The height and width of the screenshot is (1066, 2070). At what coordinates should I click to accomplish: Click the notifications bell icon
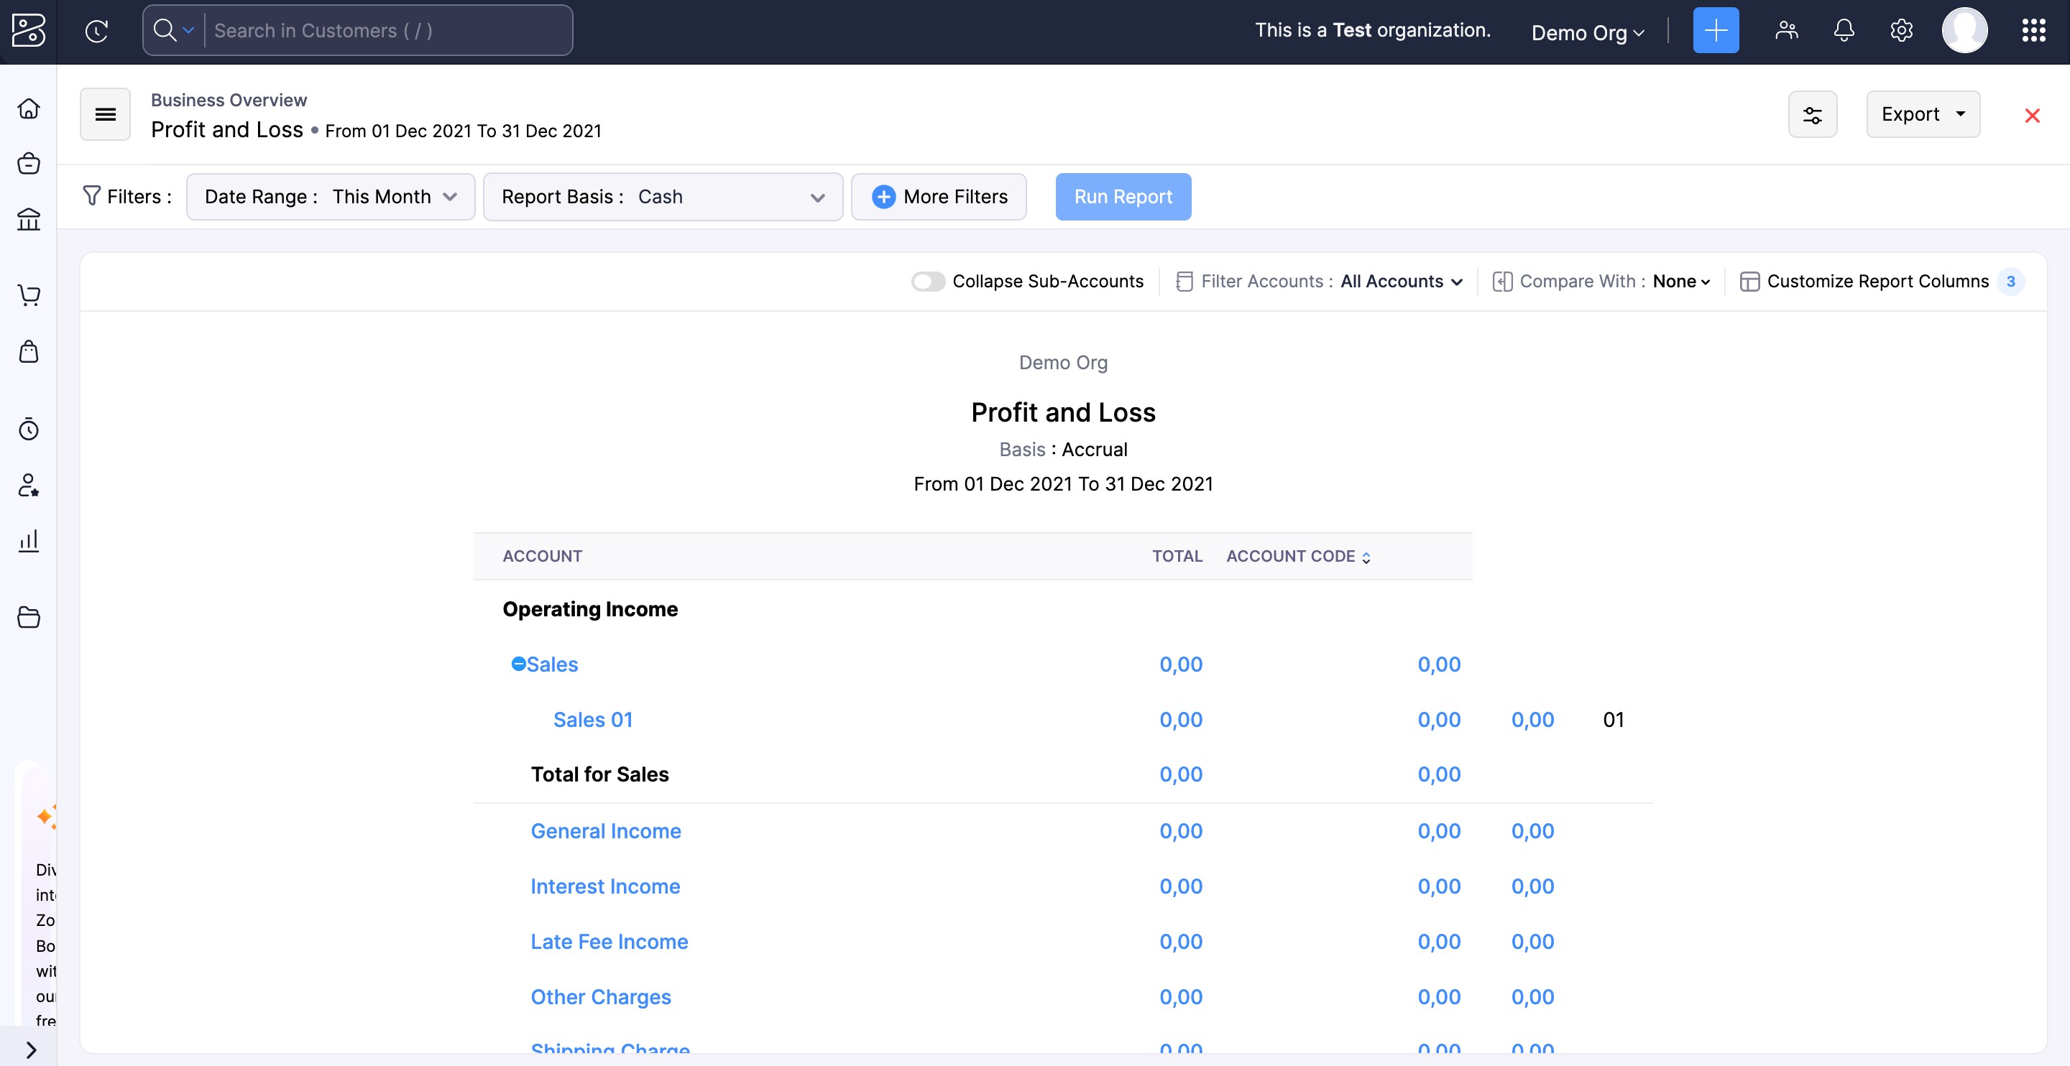[x=1844, y=30]
